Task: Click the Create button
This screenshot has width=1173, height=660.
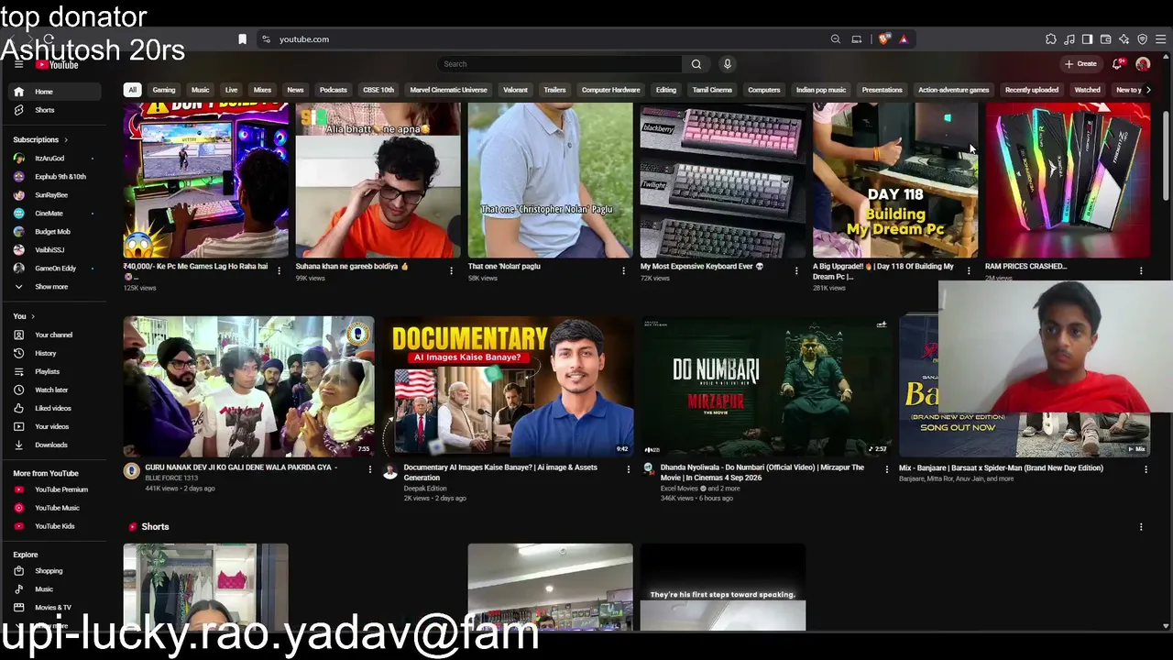Action: pyautogui.click(x=1081, y=64)
